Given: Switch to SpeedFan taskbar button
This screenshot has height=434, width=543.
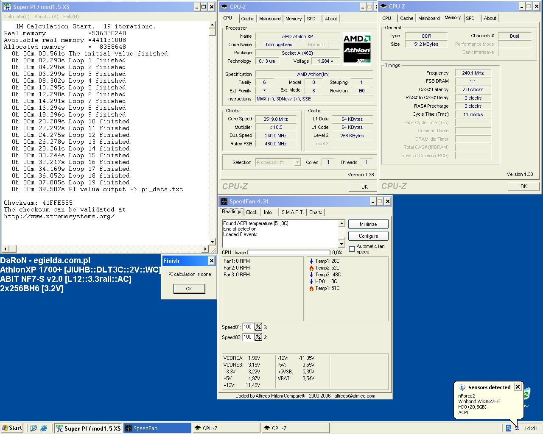Looking at the screenshot, I should click(157, 428).
